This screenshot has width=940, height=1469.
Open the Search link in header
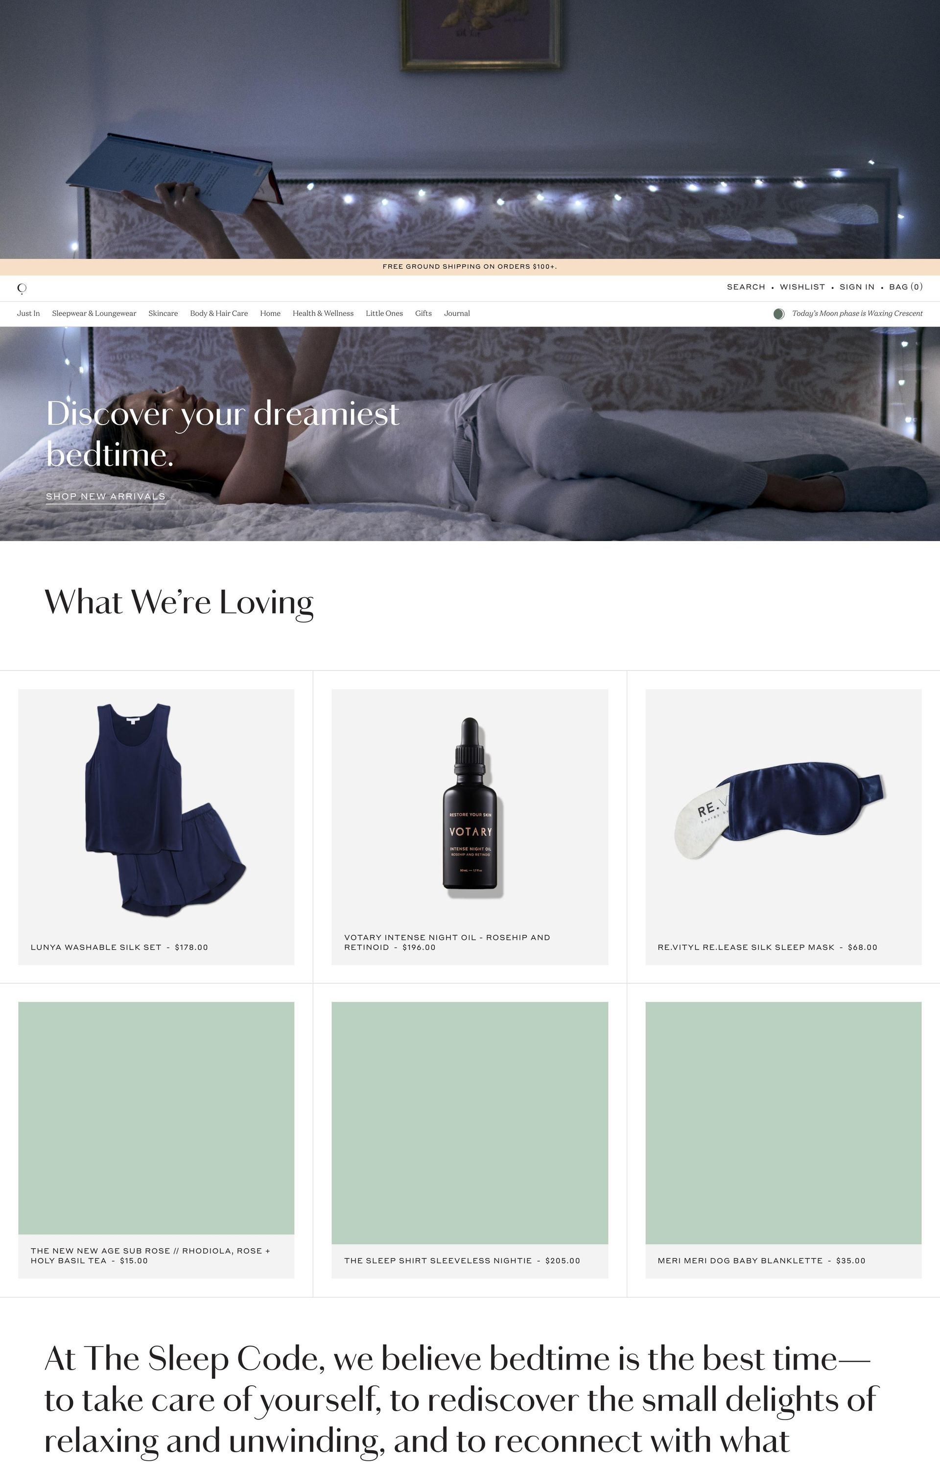point(745,287)
